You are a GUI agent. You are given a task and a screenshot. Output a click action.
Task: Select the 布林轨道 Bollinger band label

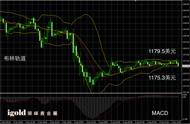[15, 58]
